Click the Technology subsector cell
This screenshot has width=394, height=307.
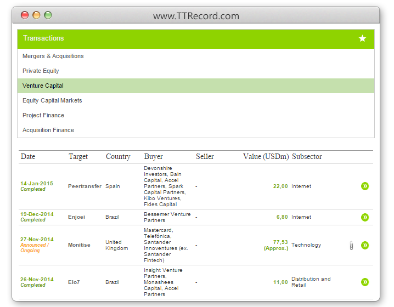coord(306,245)
